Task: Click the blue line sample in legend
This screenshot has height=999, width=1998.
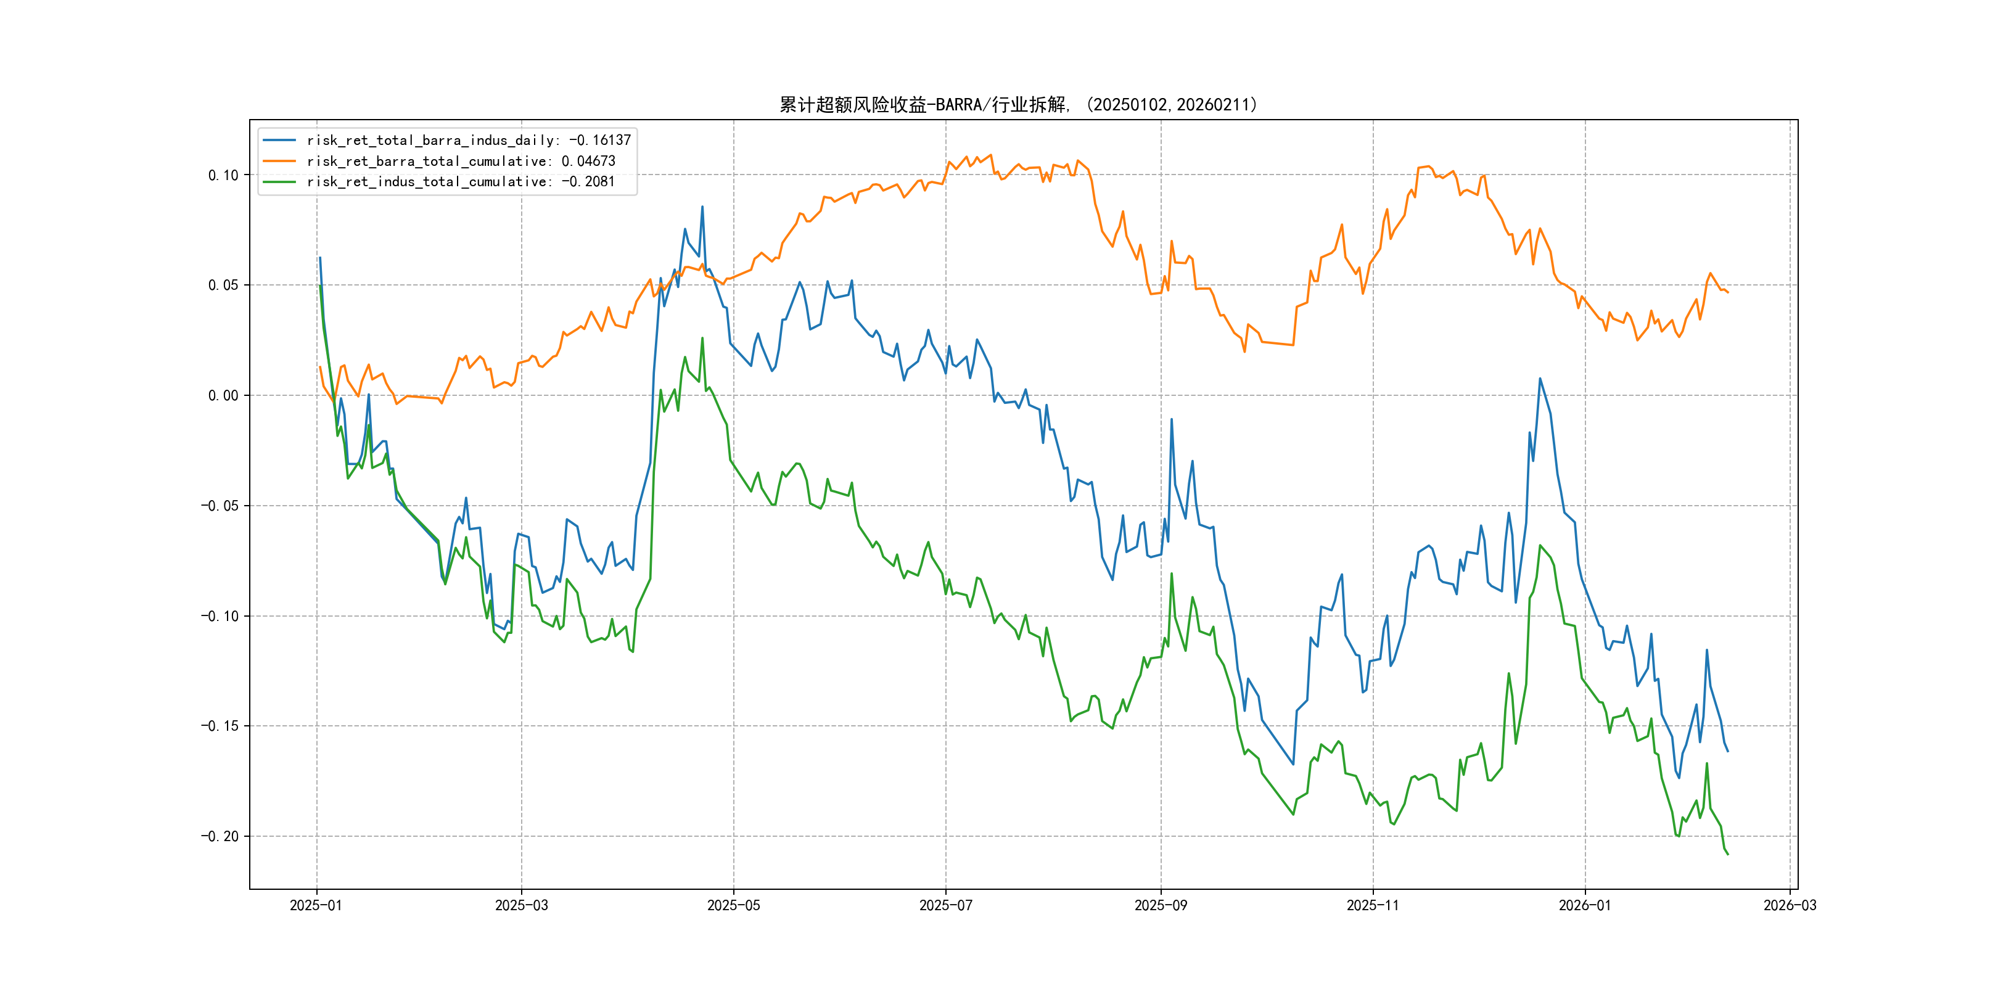Action: (x=279, y=141)
